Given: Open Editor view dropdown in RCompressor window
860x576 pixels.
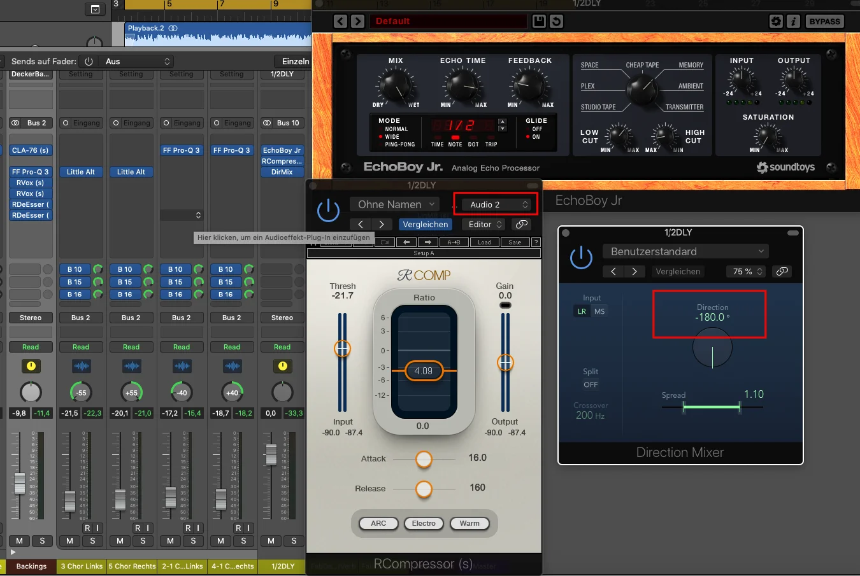Looking at the screenshot, I should pyautogui.click(x=485, y=224).
